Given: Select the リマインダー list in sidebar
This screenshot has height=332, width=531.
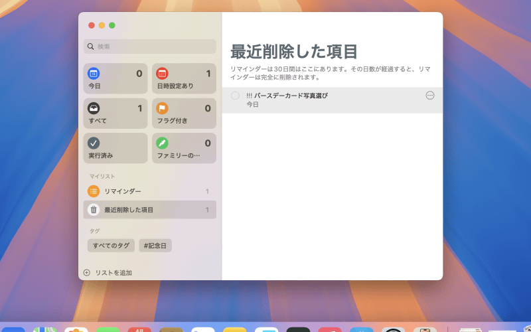Looking at the screenshot, I should click(150, 191).
